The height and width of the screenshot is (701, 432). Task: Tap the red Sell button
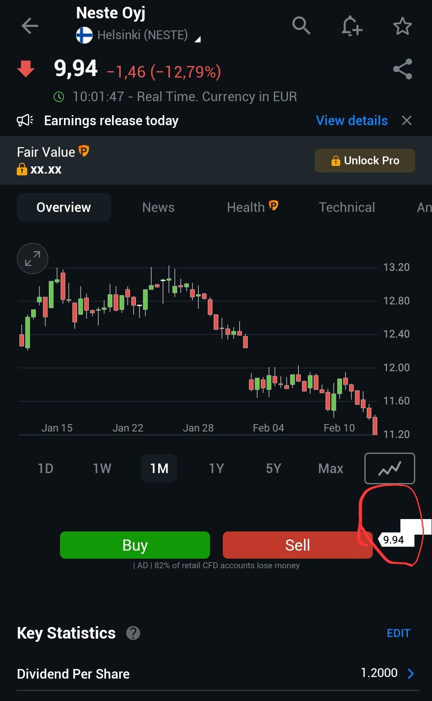(298, 545)
